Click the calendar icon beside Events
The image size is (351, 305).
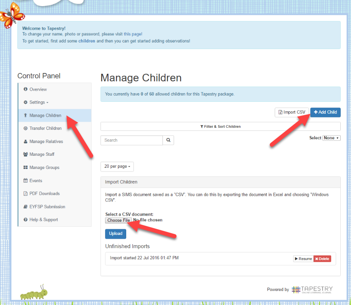(26, 181)
